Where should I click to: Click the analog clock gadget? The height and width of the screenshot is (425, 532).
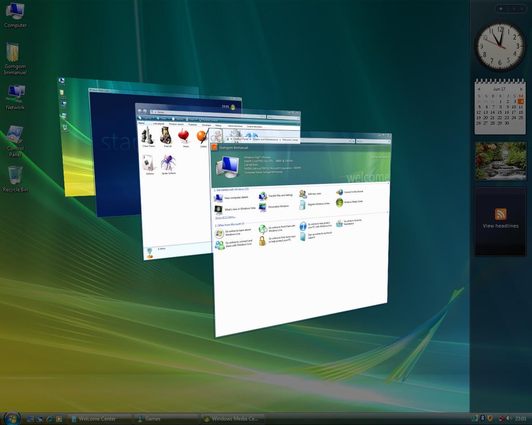pyautogui.click(x=500, y=46)
